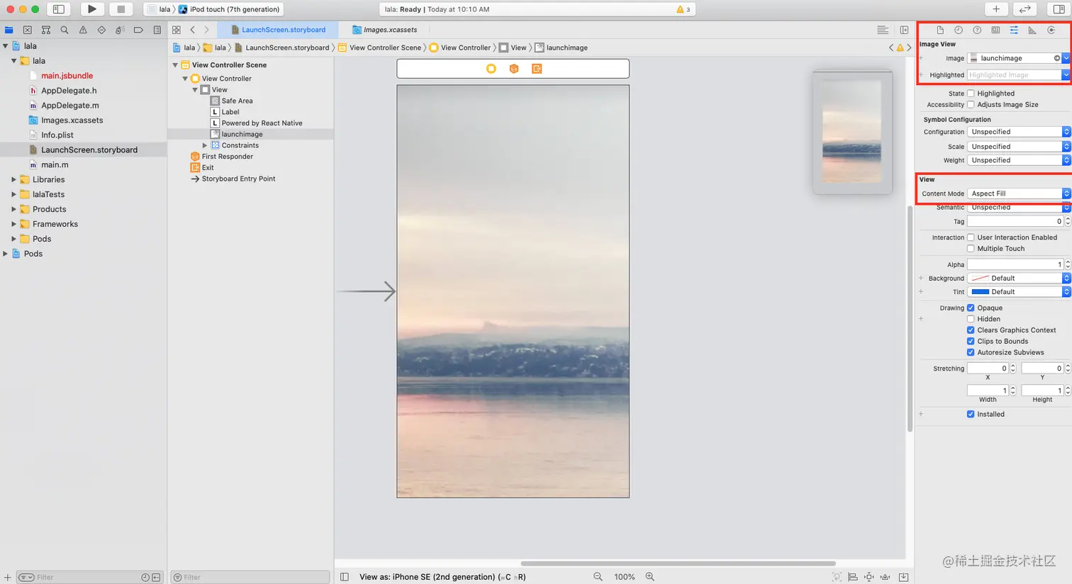The width and height of the screenshot is (1072, 584).
Task: Expand the Constraints item in outline
Action: (x=205, y=145)
